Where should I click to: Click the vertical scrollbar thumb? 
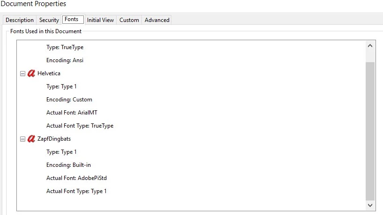(370, 131)
